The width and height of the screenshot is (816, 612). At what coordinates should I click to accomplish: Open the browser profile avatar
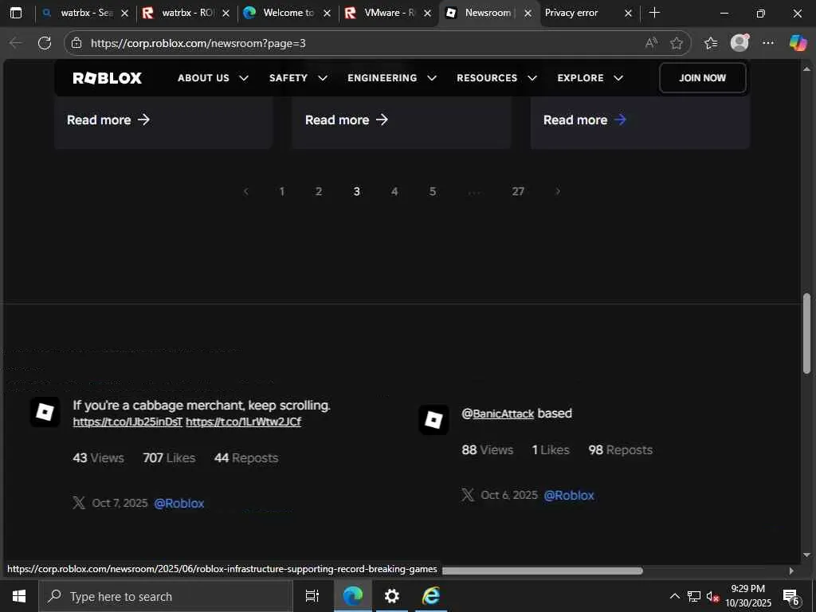(739, 43)
